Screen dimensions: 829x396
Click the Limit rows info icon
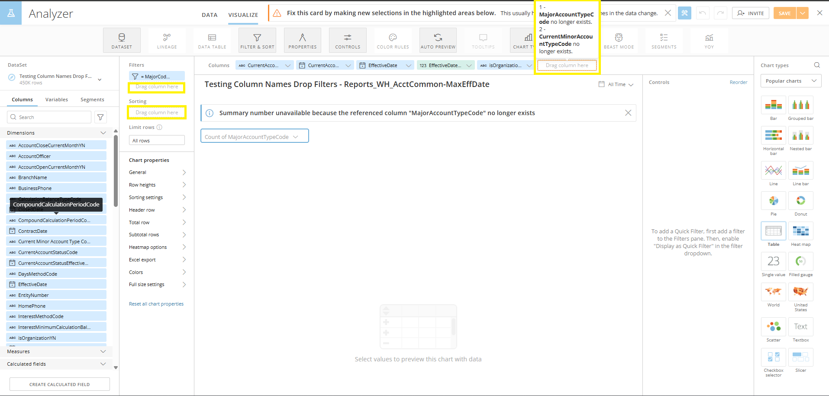pyautogui.click(x=159, y=127)
